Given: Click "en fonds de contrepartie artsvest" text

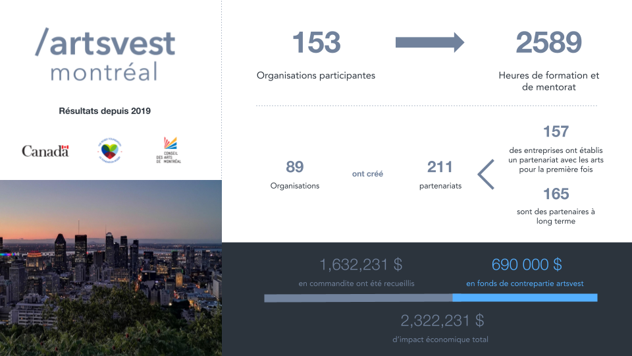Looking at the screenshot, I should (x=525, y=283).
